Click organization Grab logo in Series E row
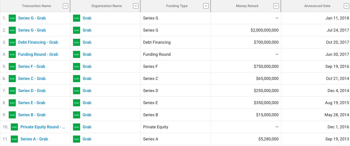Viewport: 350px width, 146px height. (76, 103)
